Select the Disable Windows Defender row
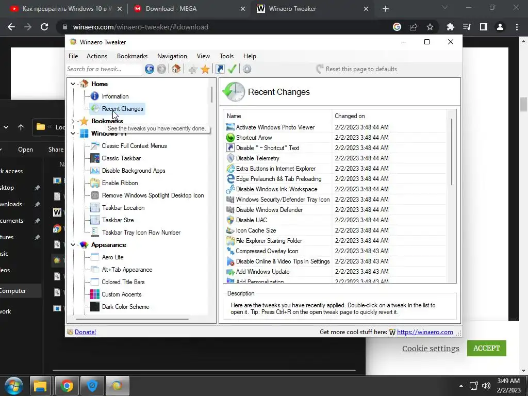The width and height of the screenshot is (528, 396). pos(335,210)
